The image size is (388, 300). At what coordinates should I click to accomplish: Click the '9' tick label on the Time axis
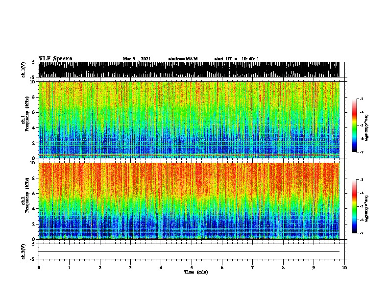[x=314, y=267]
